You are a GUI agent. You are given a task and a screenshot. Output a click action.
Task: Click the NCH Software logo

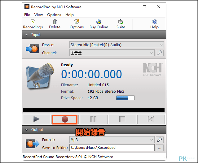(x=152, y=70)
